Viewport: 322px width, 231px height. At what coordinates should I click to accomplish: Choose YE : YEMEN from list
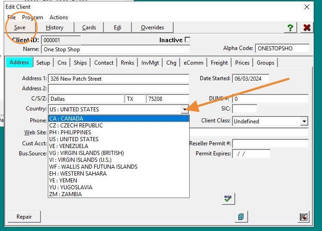[x=119, y=181]
